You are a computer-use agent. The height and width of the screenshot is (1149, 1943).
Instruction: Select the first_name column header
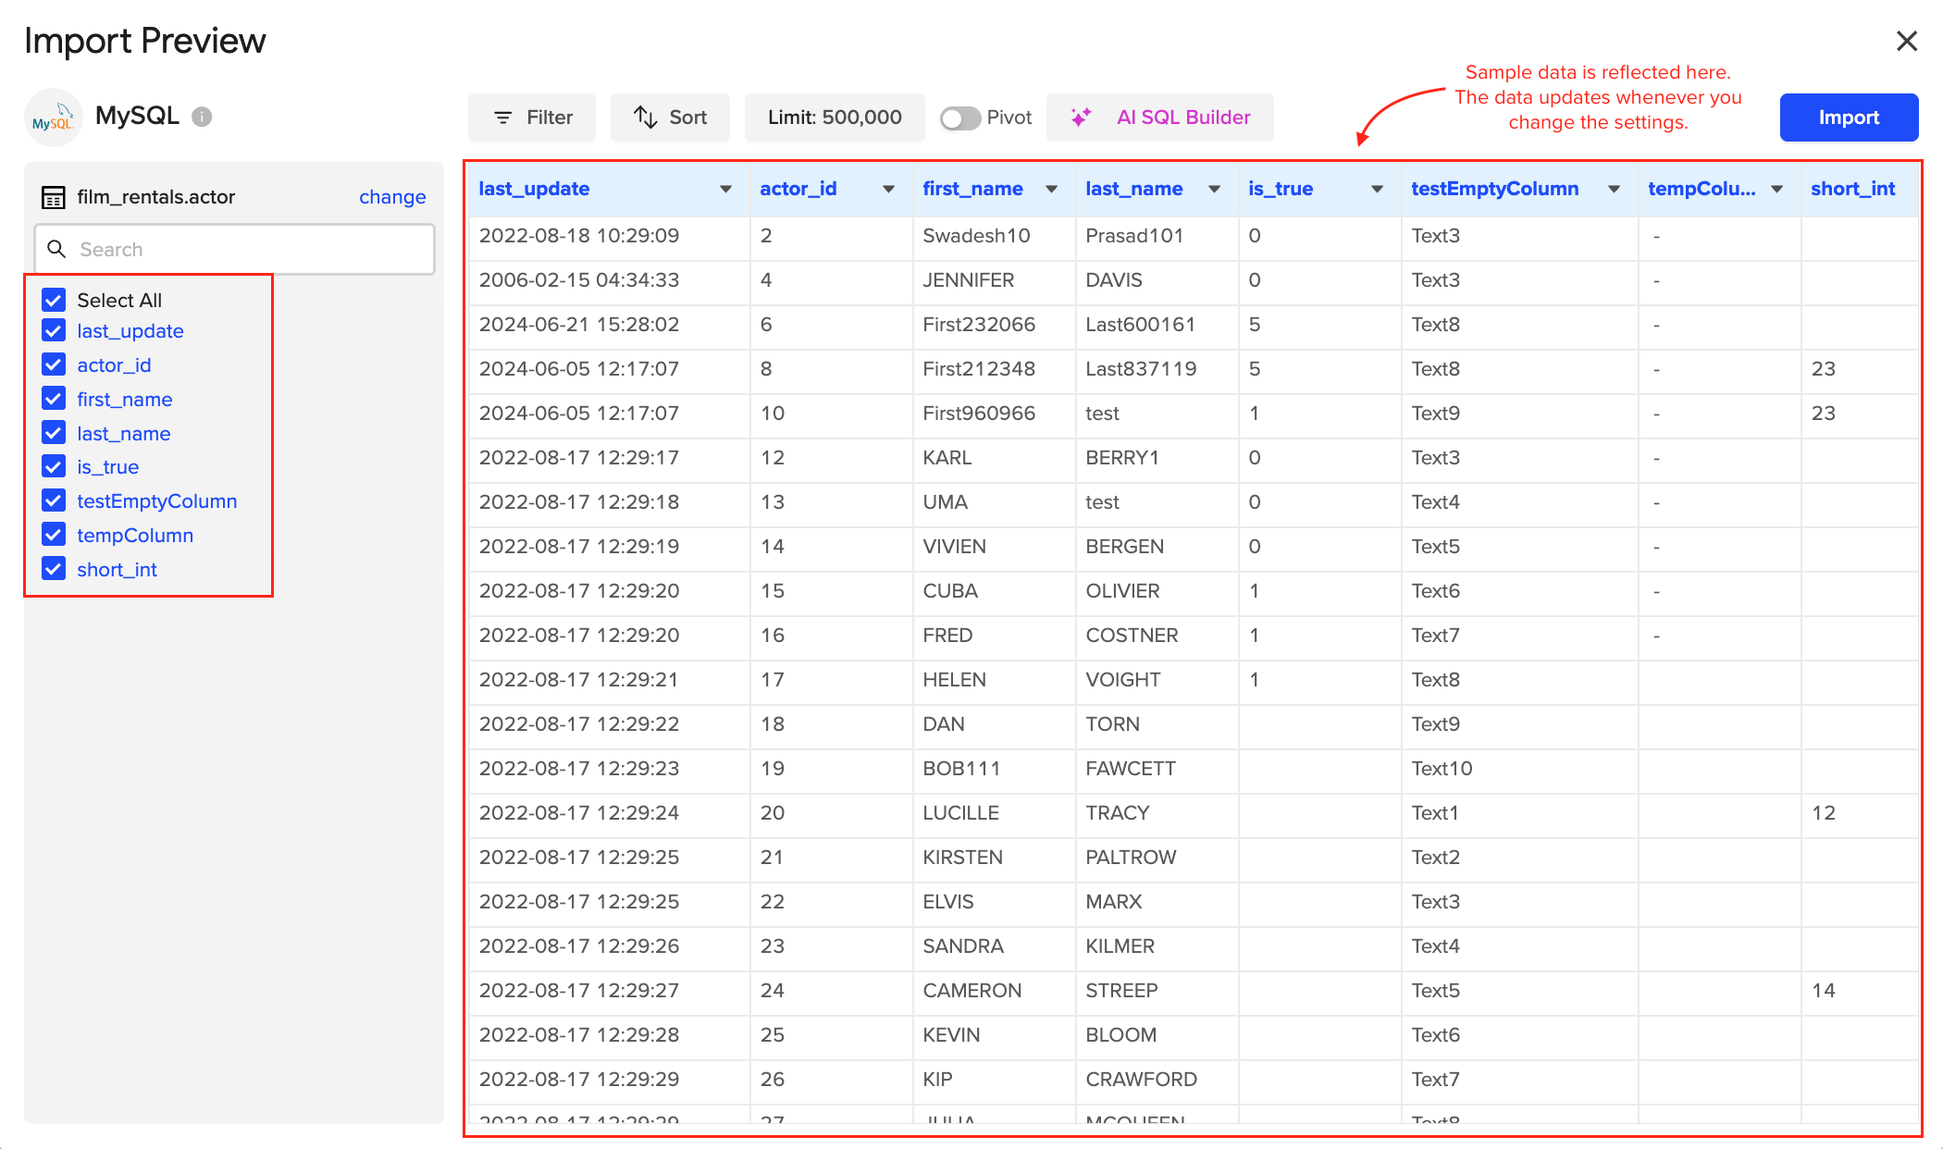[971, 189]
